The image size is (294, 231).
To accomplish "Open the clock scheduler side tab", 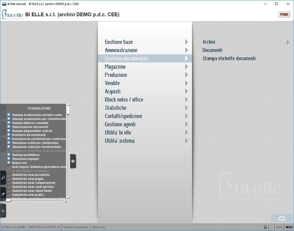I will click(73, 161).
